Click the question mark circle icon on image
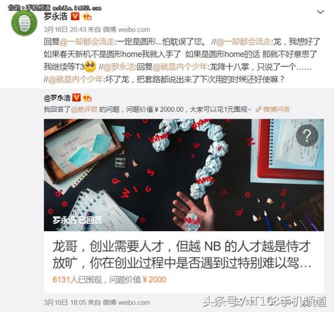 [307, 135]
